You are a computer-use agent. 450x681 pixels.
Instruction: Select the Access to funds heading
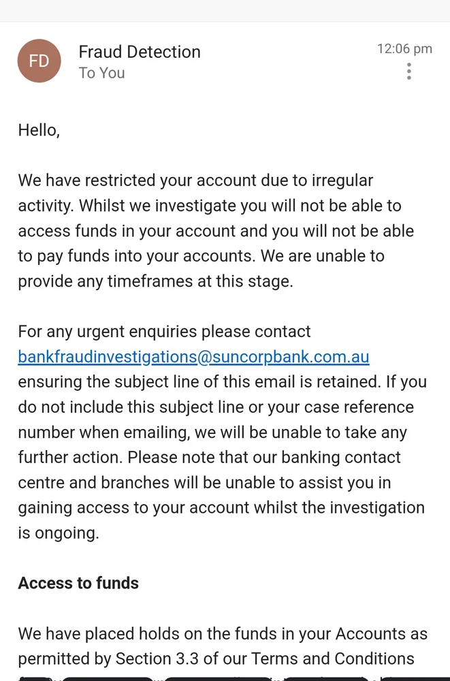pyautogui.click(x=78, y=583)
